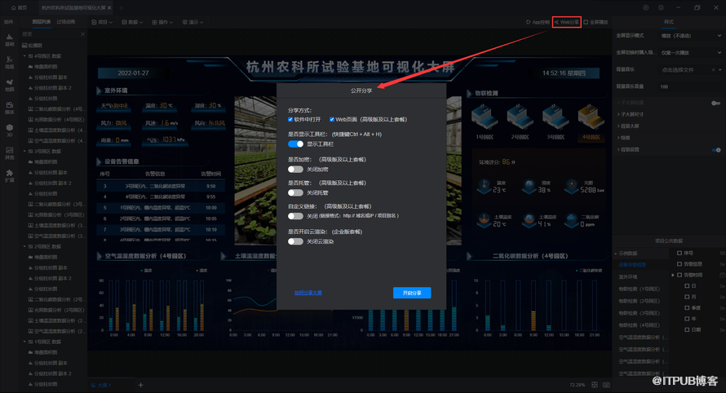The width and height of the screenshot is (726, 393).
Task: Click the link at dialog bottom left
Action: 308,293
